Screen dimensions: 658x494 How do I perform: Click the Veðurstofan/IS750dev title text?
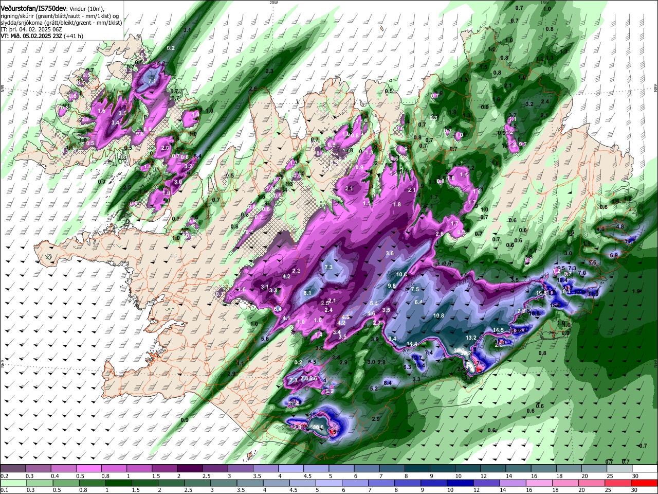click(33, 8)
